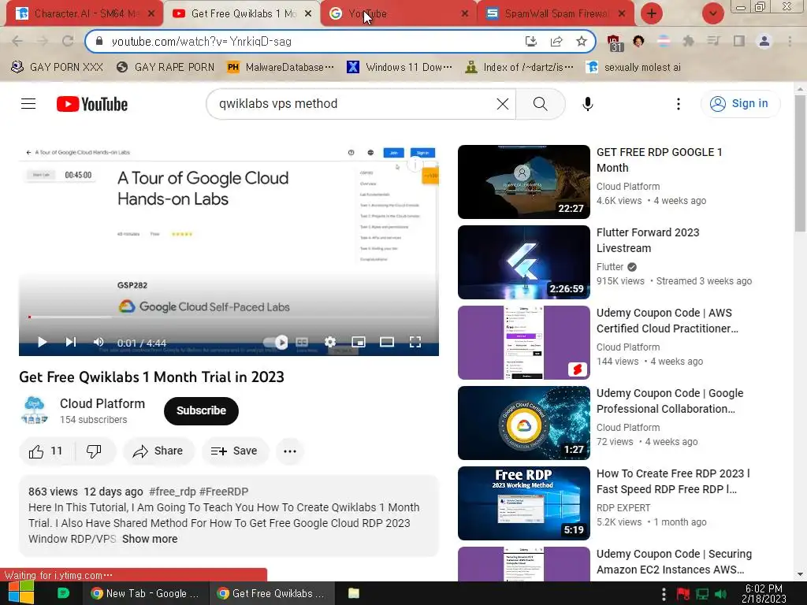Bookmark this page with the star
807x605 pixels.
pyautogui.click(x=581, y=41)
